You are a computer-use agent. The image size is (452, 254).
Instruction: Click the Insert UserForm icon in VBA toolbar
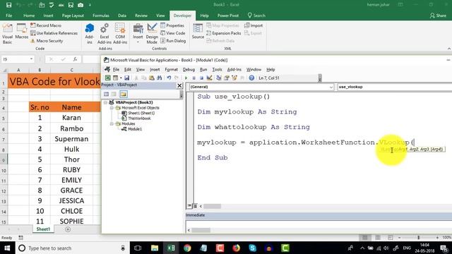point(115,78)
